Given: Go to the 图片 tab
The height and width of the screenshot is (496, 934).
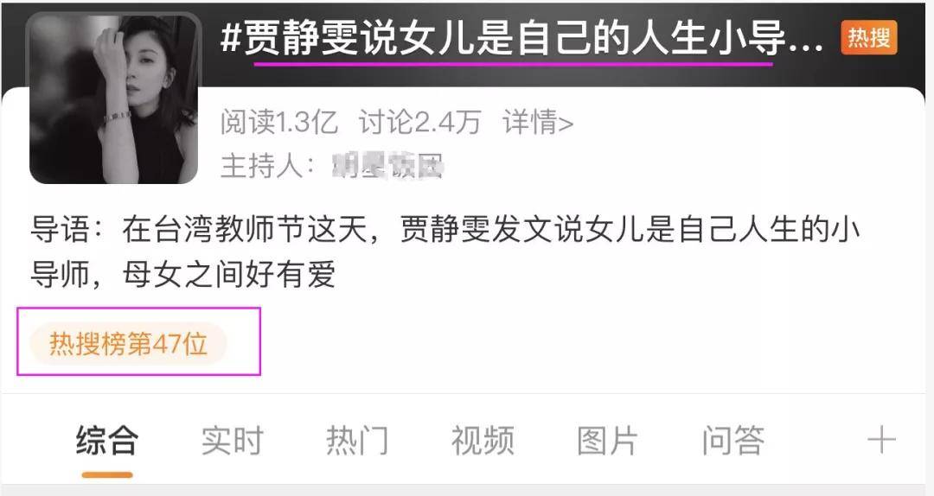Looking at the screenshot, I should tap(608, 441).
